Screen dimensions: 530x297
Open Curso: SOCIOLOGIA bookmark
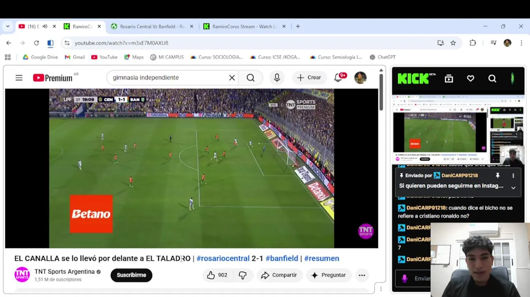(x=216, y=57)
